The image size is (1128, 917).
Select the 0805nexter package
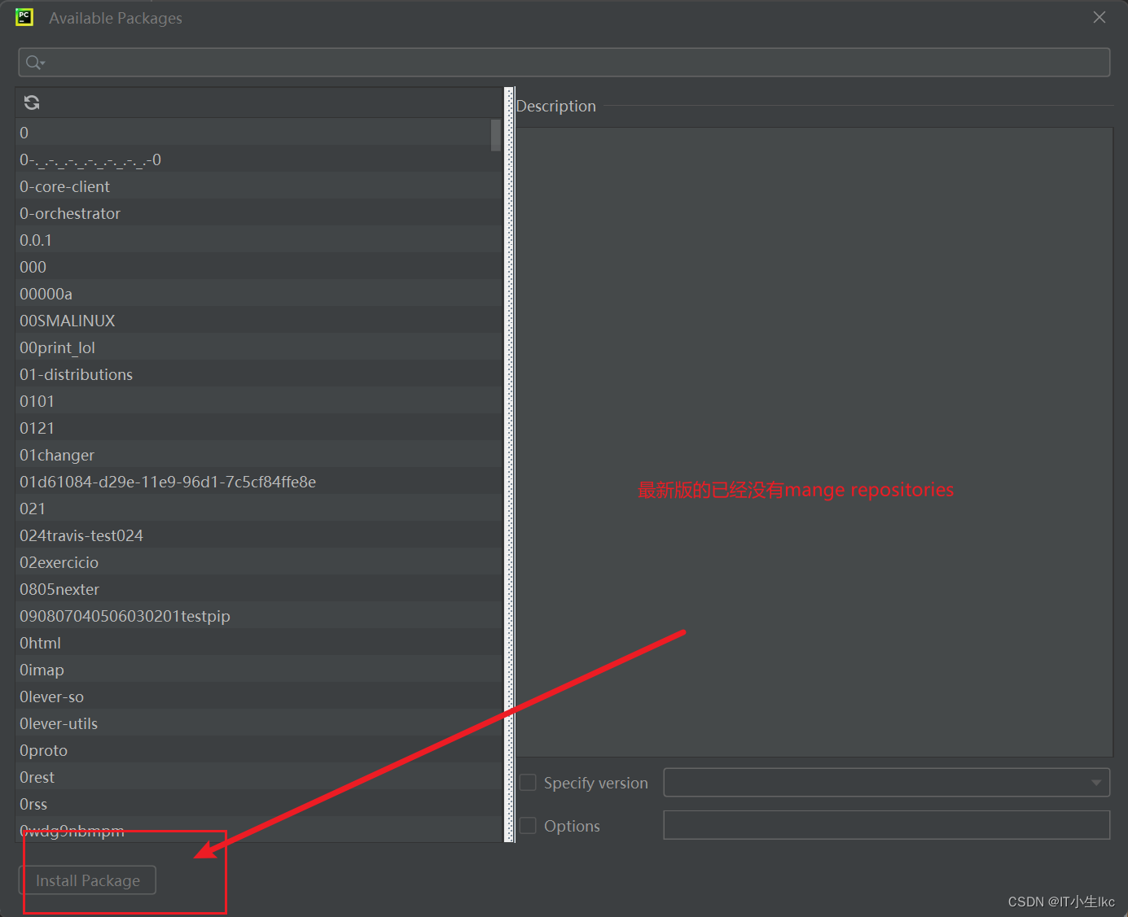(59, 588)
